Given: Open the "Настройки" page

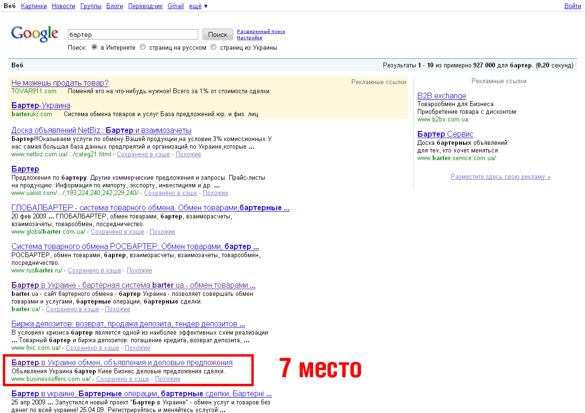Looking at the screenshot, I should [249, 37].
